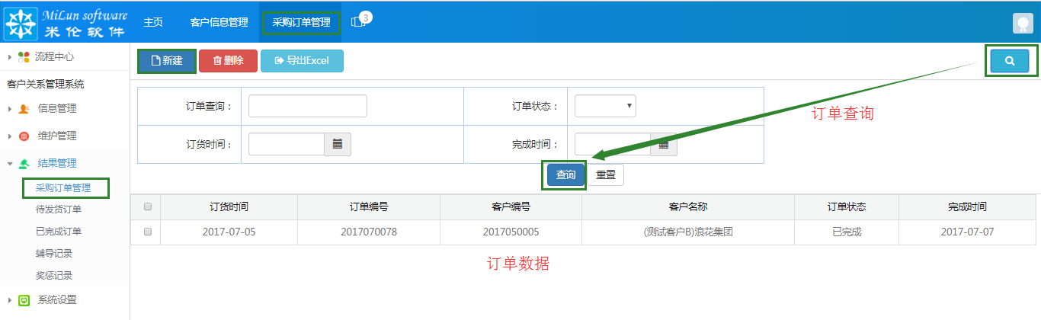Check the row checkbox for order 2017070078
This screenshot has height=320, width=1041.
148,232
